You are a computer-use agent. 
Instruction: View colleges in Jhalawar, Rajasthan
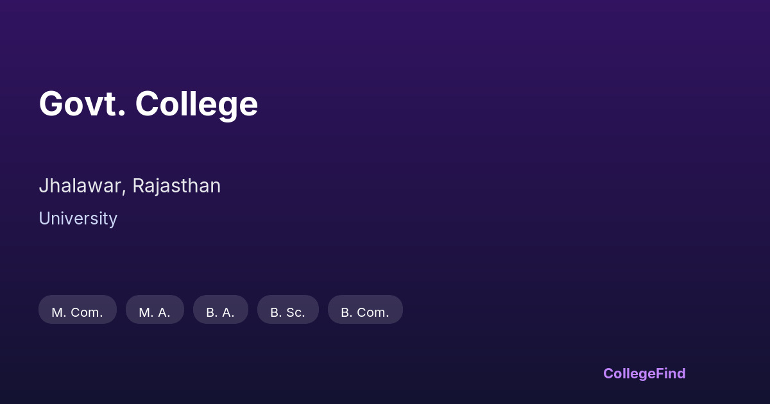(x=130, y=186)
